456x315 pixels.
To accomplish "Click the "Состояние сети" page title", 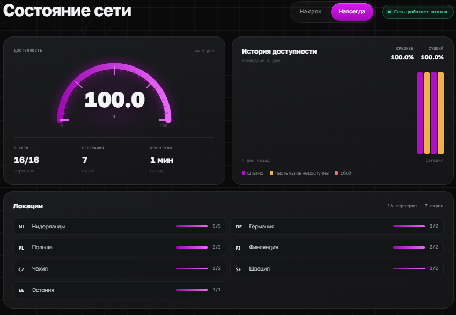I will coord(67,11).
